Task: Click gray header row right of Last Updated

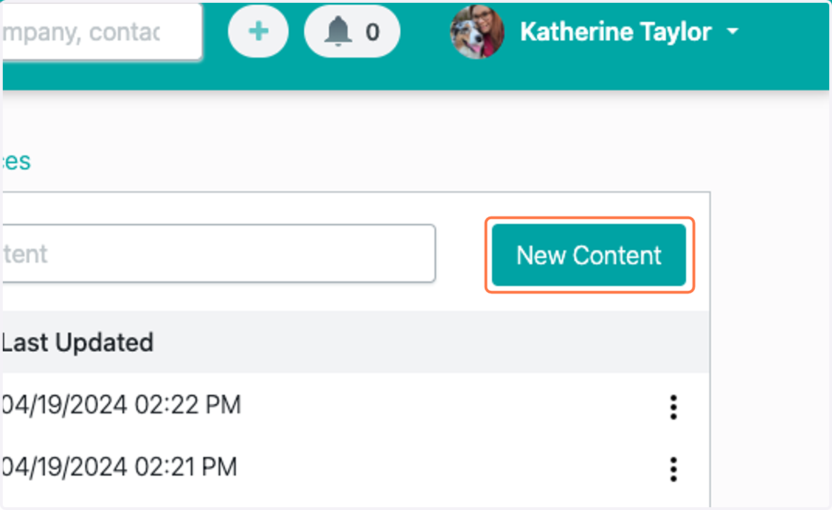Action: tap(430, 342)
